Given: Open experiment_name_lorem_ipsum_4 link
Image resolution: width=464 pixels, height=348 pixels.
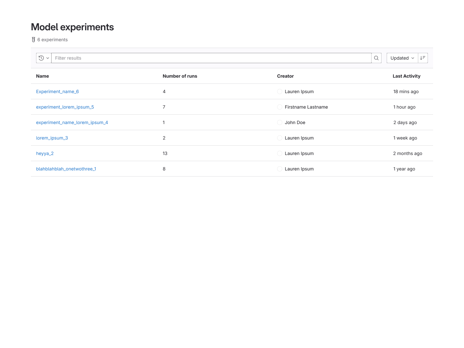Looking at the screenshot, I should click(x=72, y=122).
